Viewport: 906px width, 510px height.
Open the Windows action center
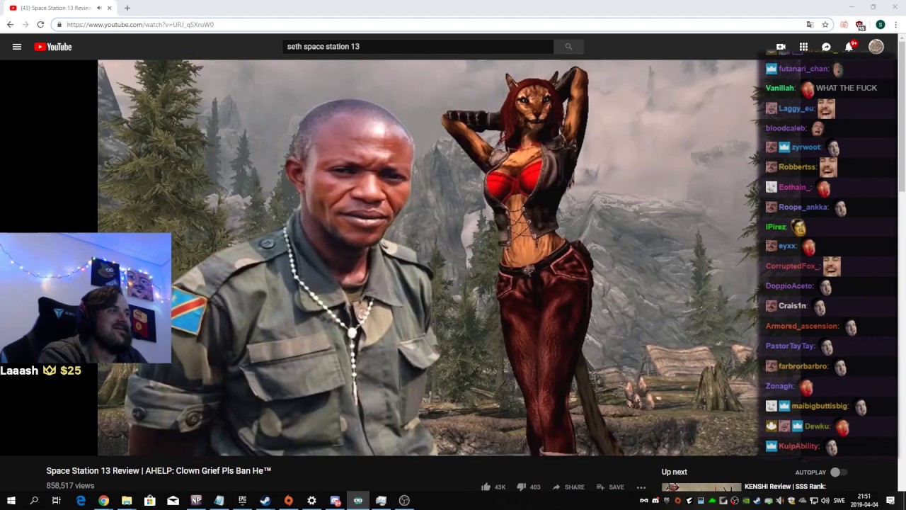pyautogui.click(x=890, y=501)
